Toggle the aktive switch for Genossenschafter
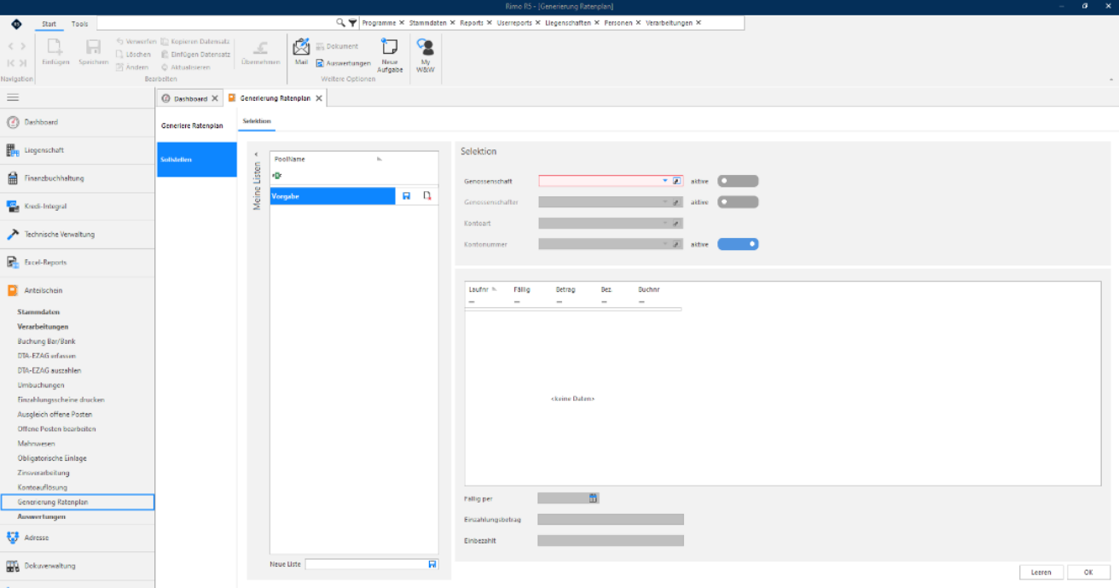The image size is (1119, 588). 738,202
